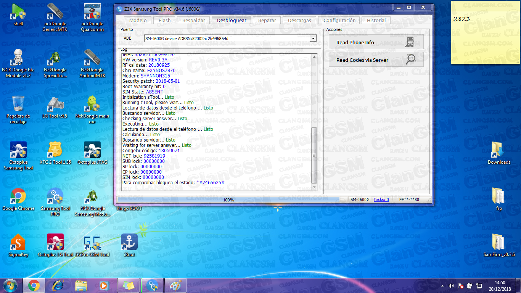Click Paint icon in taskbar
This screenshot has width=521, height=293.
[176, 285]
